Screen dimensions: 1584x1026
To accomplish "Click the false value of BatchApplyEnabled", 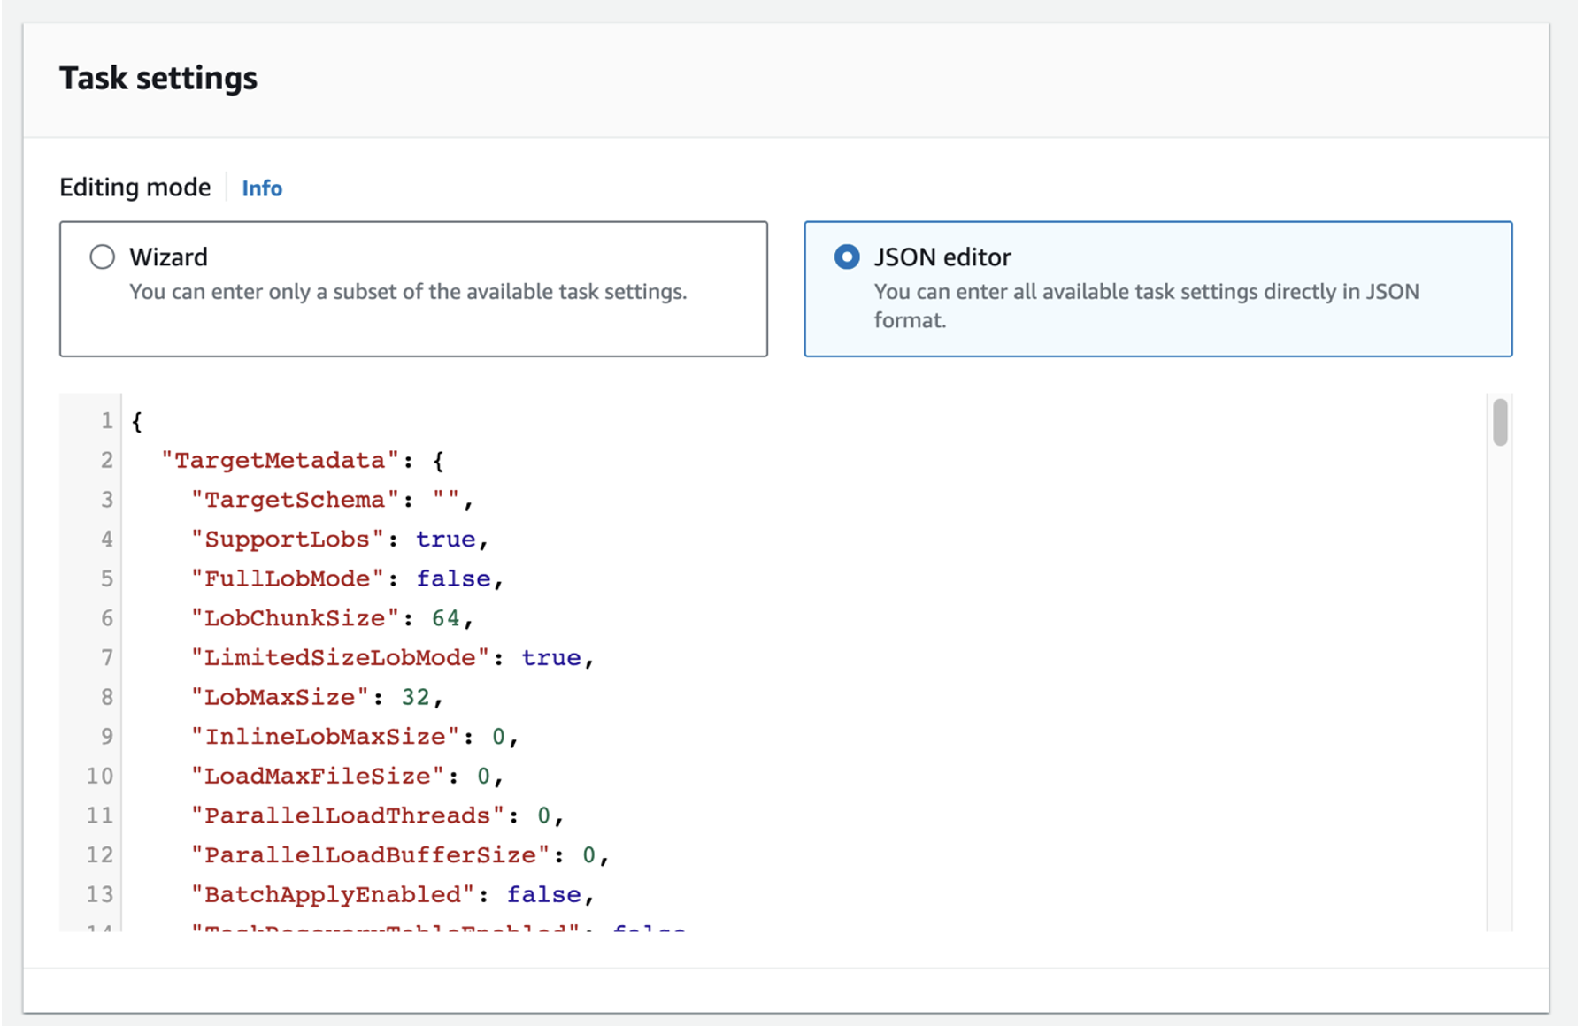I will coord(543,895).
